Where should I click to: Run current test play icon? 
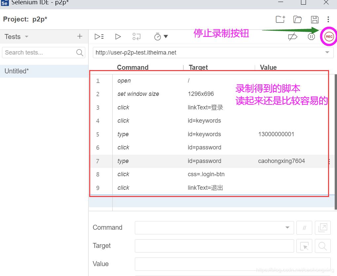click(x=118, y=37)
